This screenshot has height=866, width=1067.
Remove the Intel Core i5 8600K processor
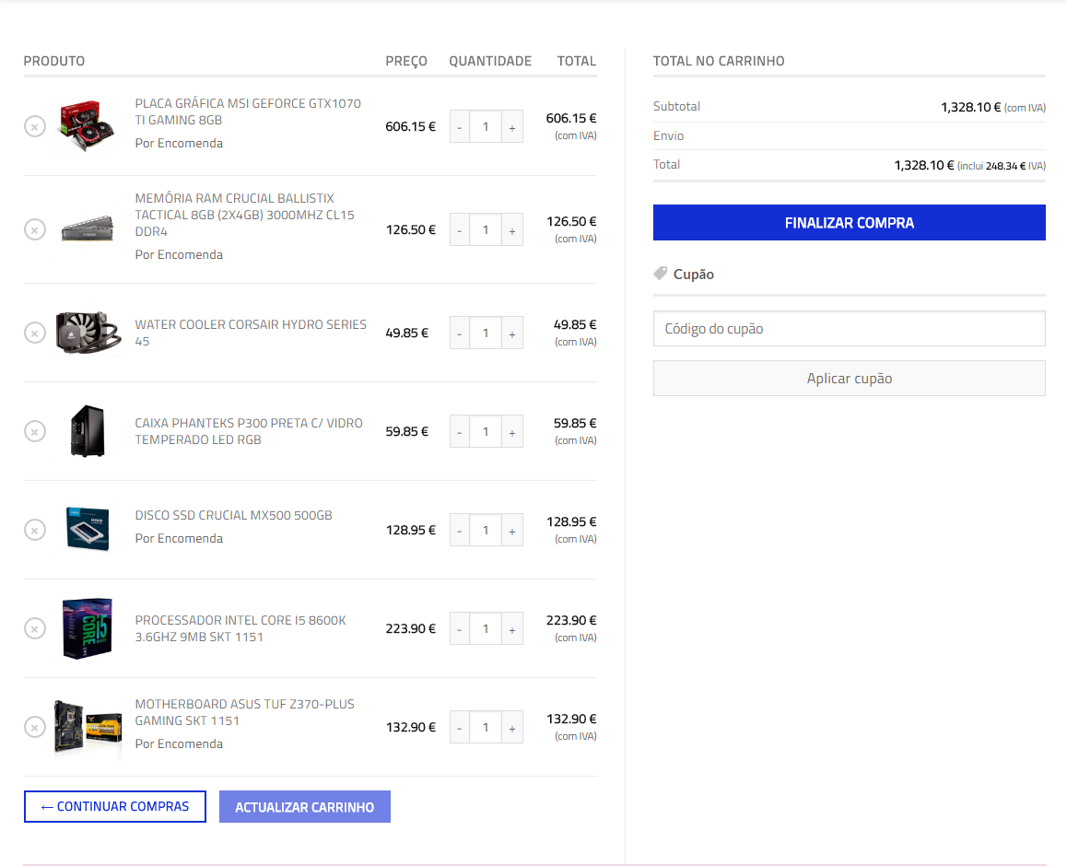pos(34,628)
